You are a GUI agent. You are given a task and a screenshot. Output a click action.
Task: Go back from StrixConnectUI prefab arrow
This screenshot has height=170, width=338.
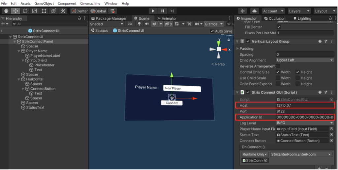tap(2, 31)
